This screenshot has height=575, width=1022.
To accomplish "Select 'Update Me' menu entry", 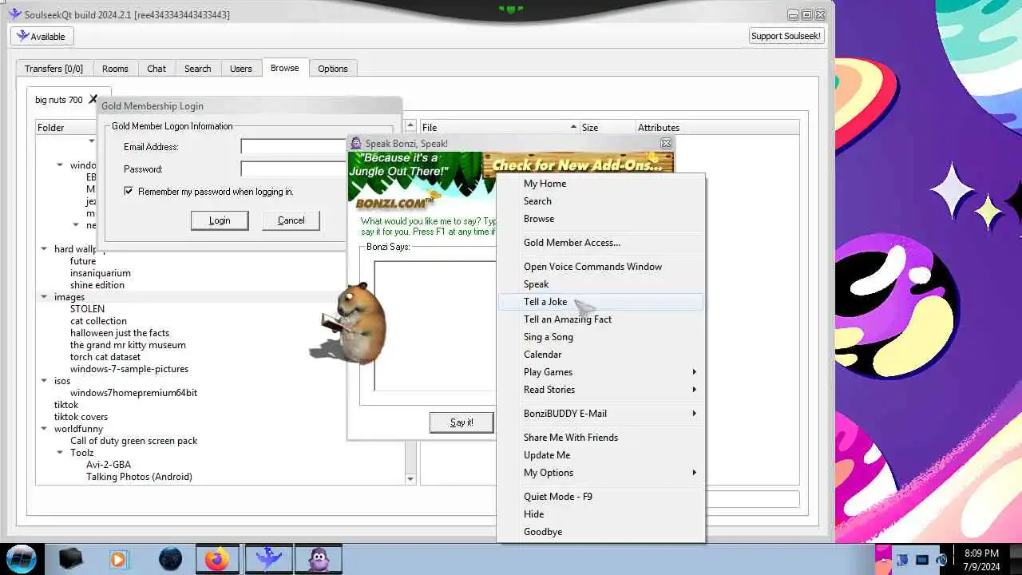I will (600, 455).
